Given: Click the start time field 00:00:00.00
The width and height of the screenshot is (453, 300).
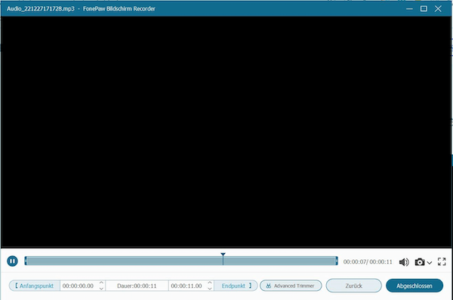Looking at the screenshot, I should 79,286.
